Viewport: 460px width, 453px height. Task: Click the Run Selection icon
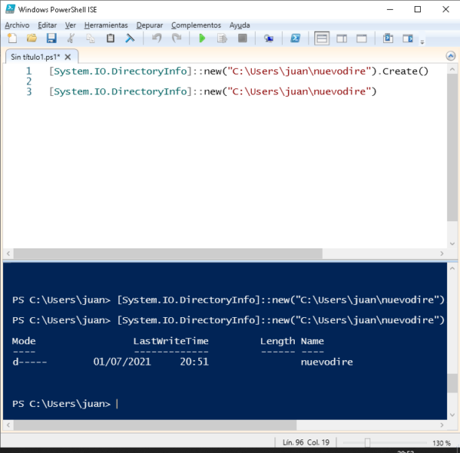222,39
